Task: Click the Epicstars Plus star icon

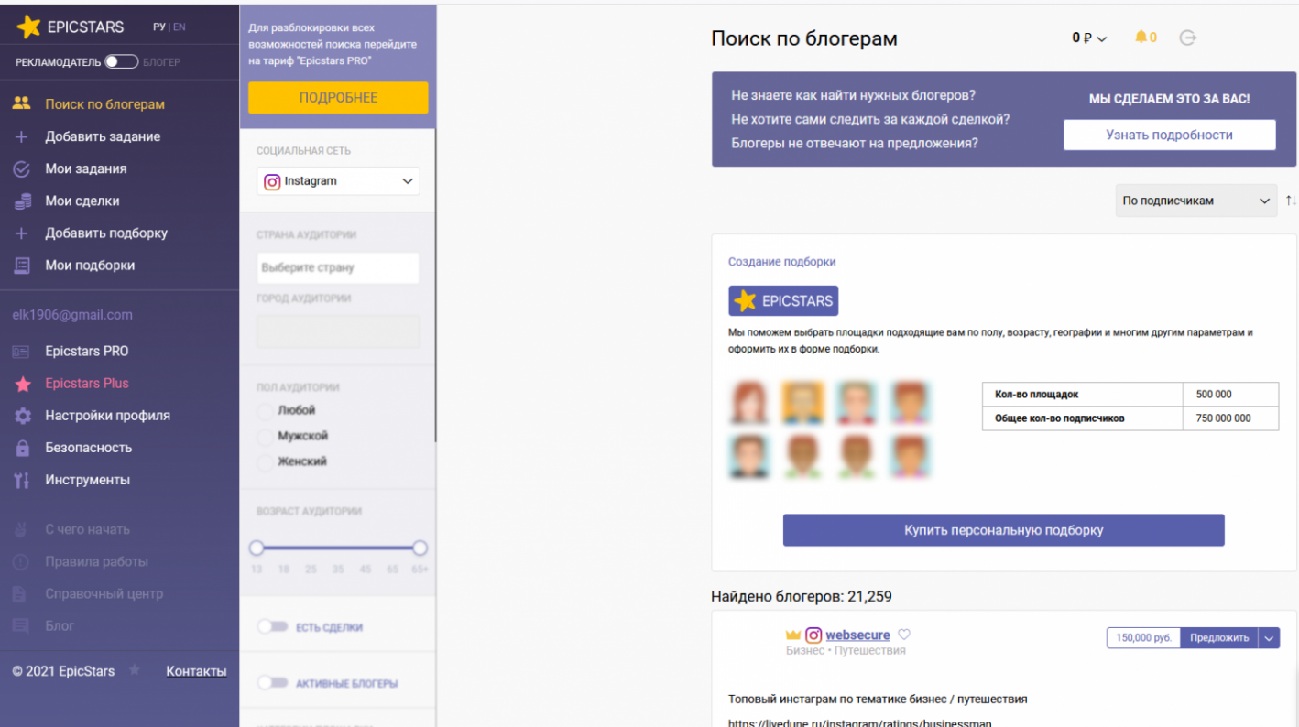Action: pos(23,385)
